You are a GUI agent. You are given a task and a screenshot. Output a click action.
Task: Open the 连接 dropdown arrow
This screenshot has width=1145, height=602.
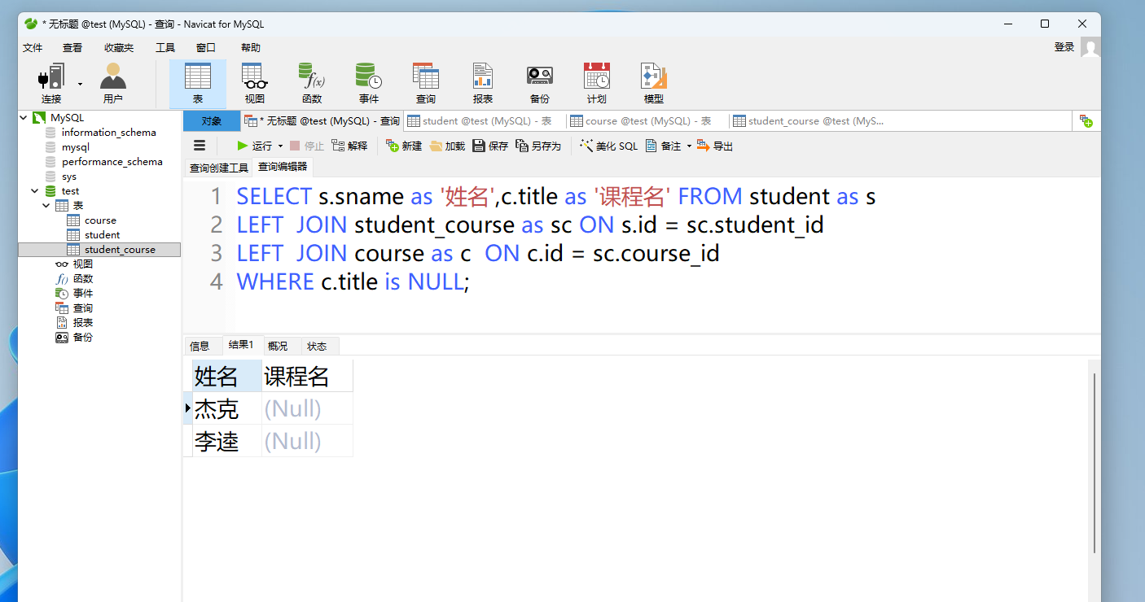coord(80,84)
